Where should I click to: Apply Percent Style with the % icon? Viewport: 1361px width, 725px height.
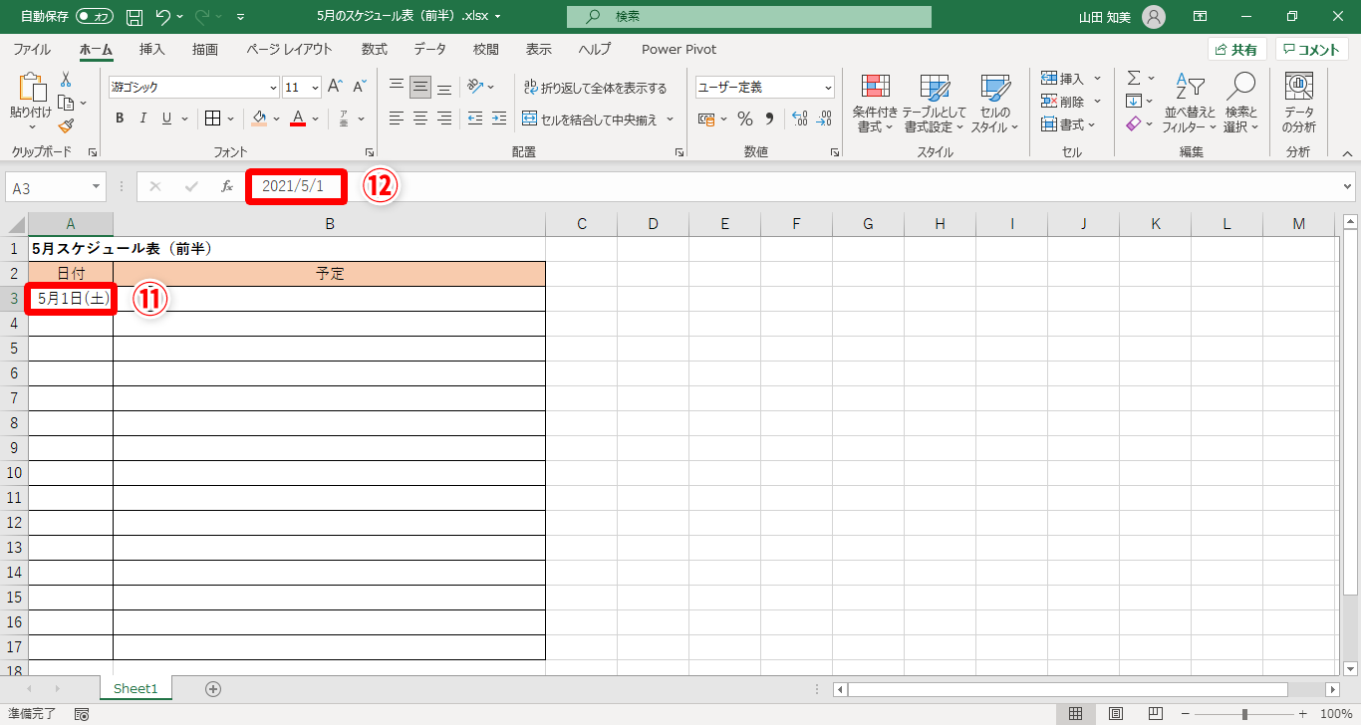coord(744,119)
